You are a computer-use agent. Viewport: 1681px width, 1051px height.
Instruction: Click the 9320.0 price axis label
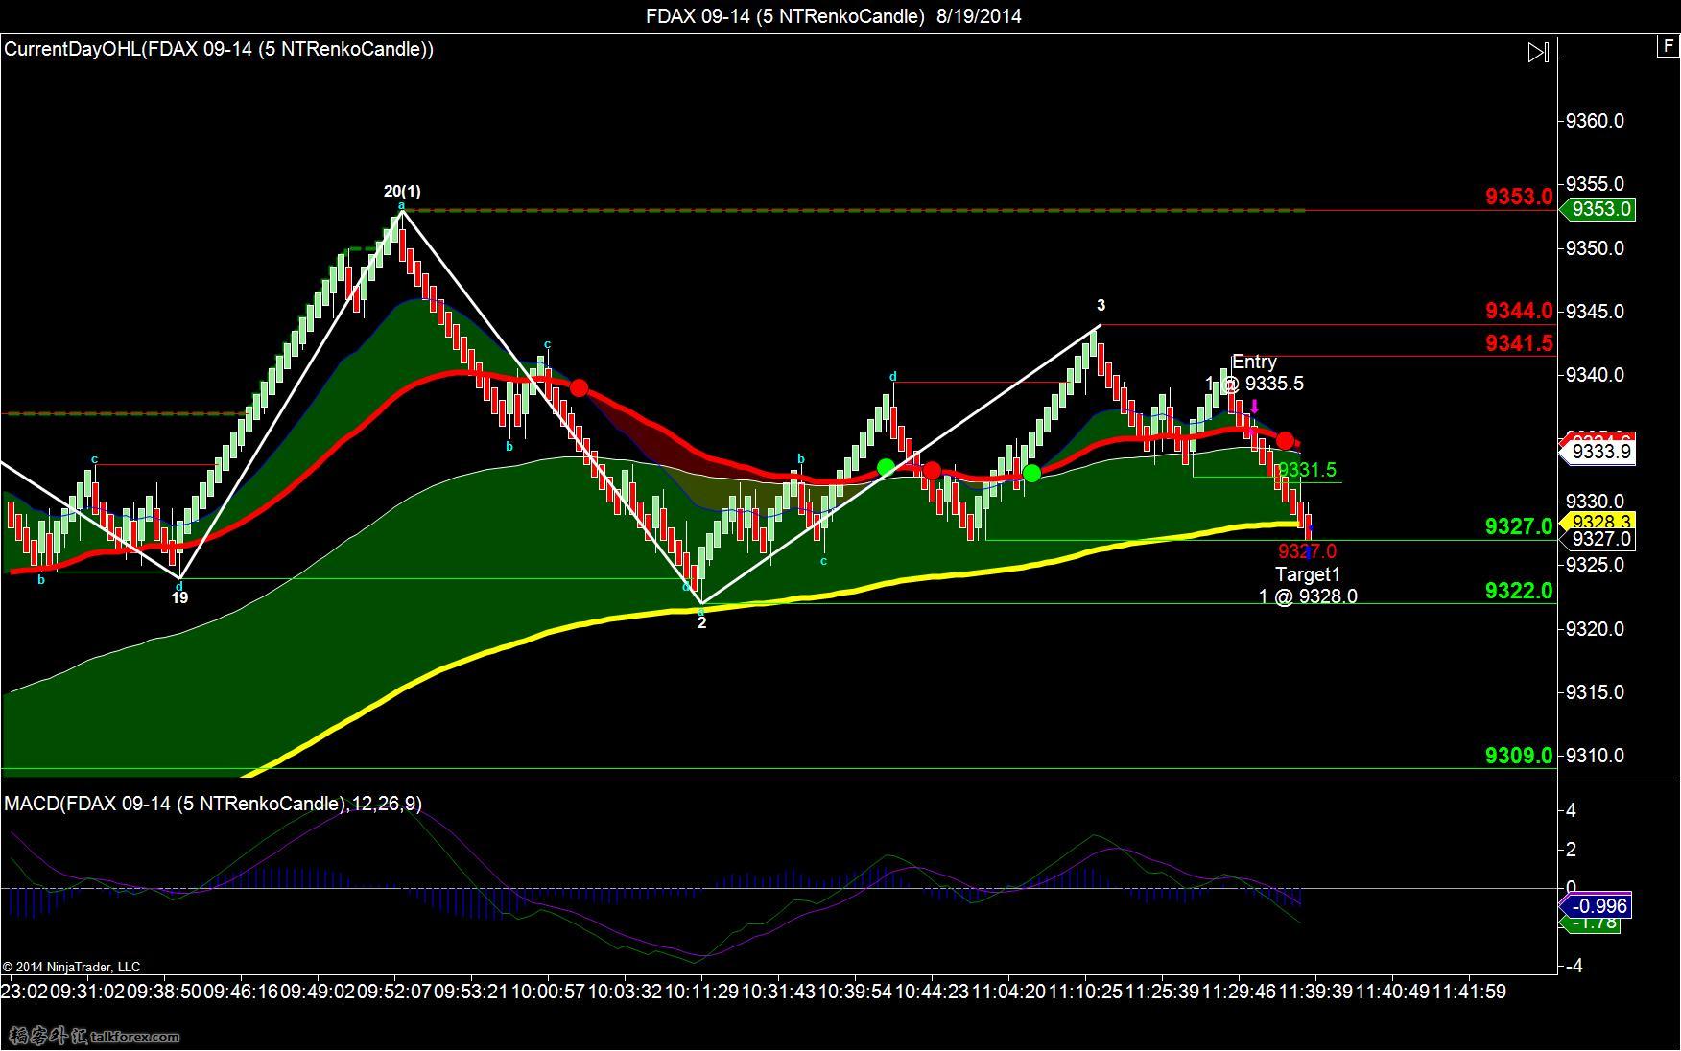coord(1595,629)
